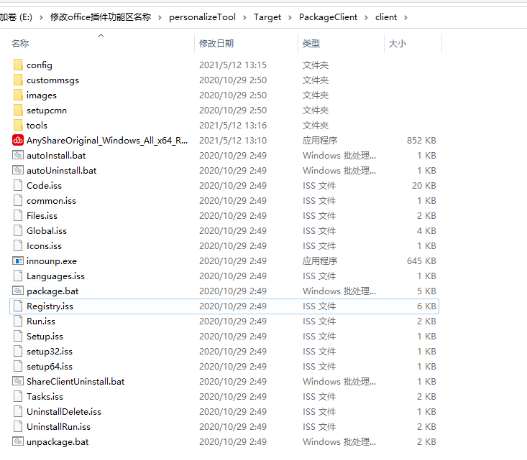Image resolution: width=527 pixels, height=460 pixels.
Task: Open the chevron dropdown after Target breadcrumb
Action: (290, 17)
